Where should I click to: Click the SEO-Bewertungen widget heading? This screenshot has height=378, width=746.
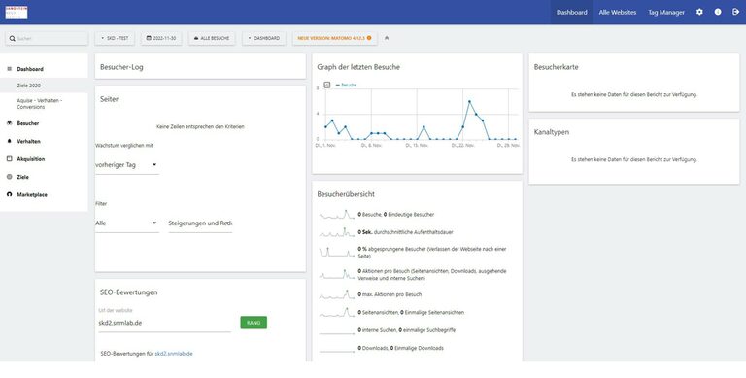[x=129, y=292]
